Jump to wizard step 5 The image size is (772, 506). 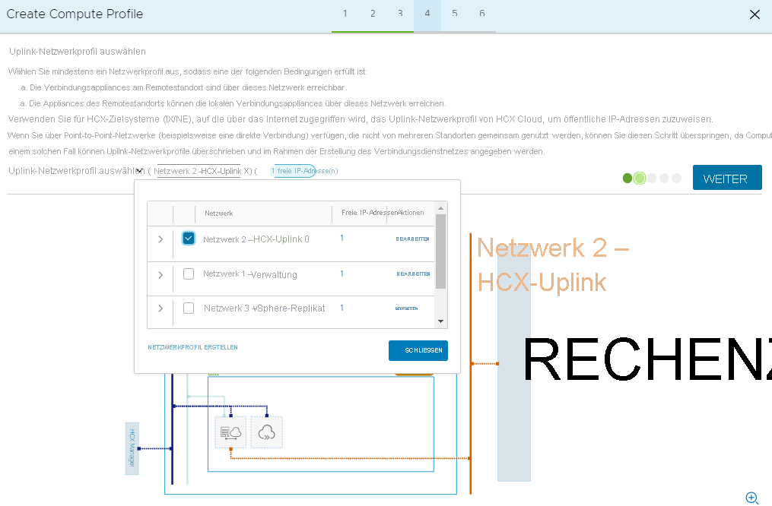[454, 14]
